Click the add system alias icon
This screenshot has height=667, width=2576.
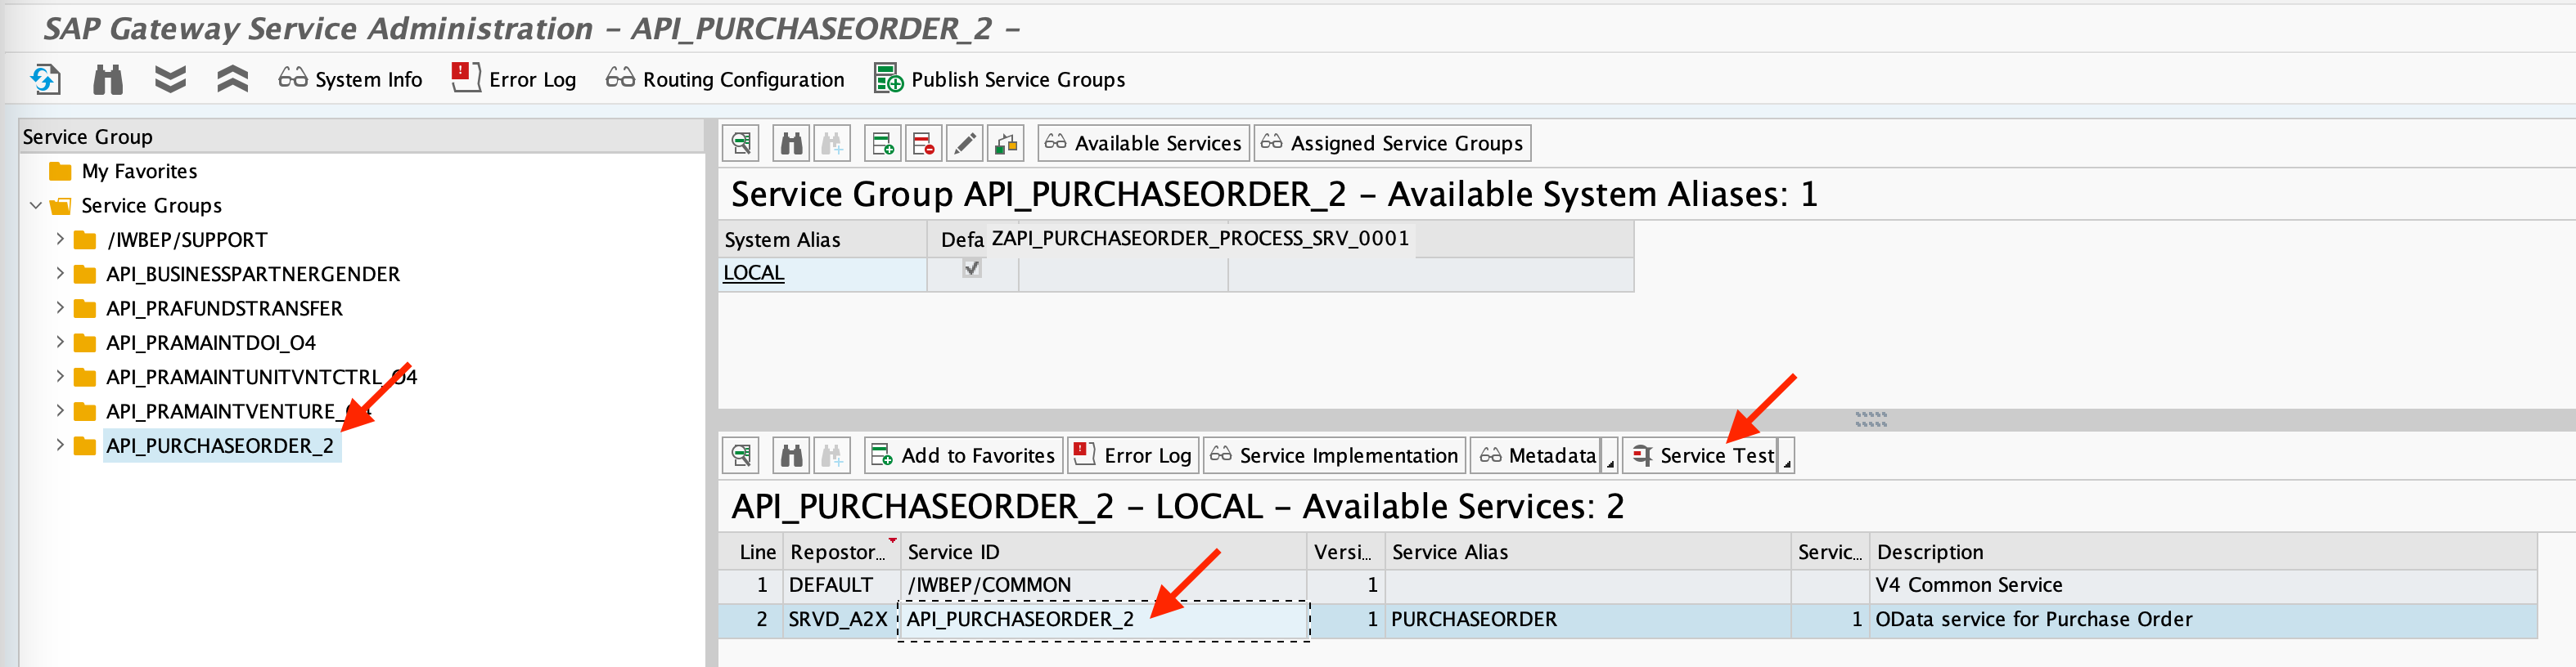pyautogui.click(x=882, y=144)
